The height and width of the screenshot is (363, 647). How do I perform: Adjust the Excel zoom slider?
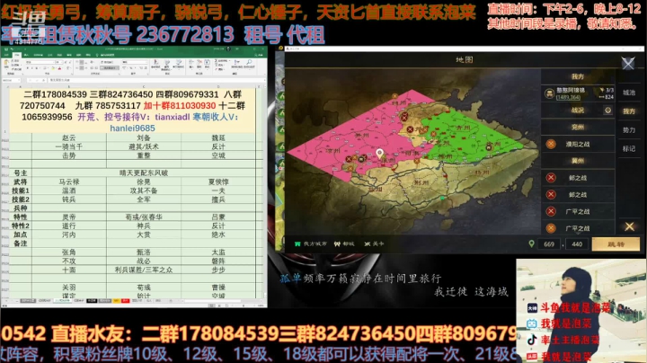pyautogui.click(x=243, y=305)
